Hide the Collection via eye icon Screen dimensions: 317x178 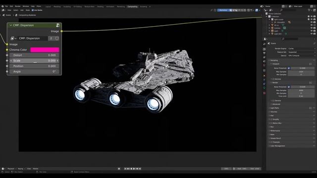(x=312, y=16)
